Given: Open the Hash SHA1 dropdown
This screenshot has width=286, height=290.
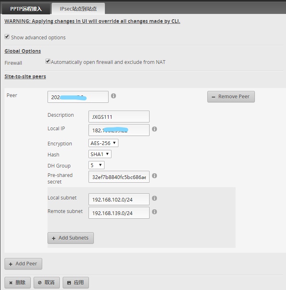Looking at the screenshot, I should coord(100,154).
